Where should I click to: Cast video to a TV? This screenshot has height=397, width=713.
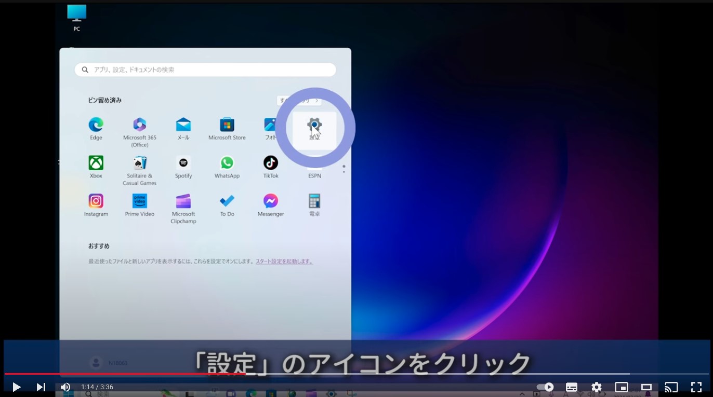[x=671, y=387]
